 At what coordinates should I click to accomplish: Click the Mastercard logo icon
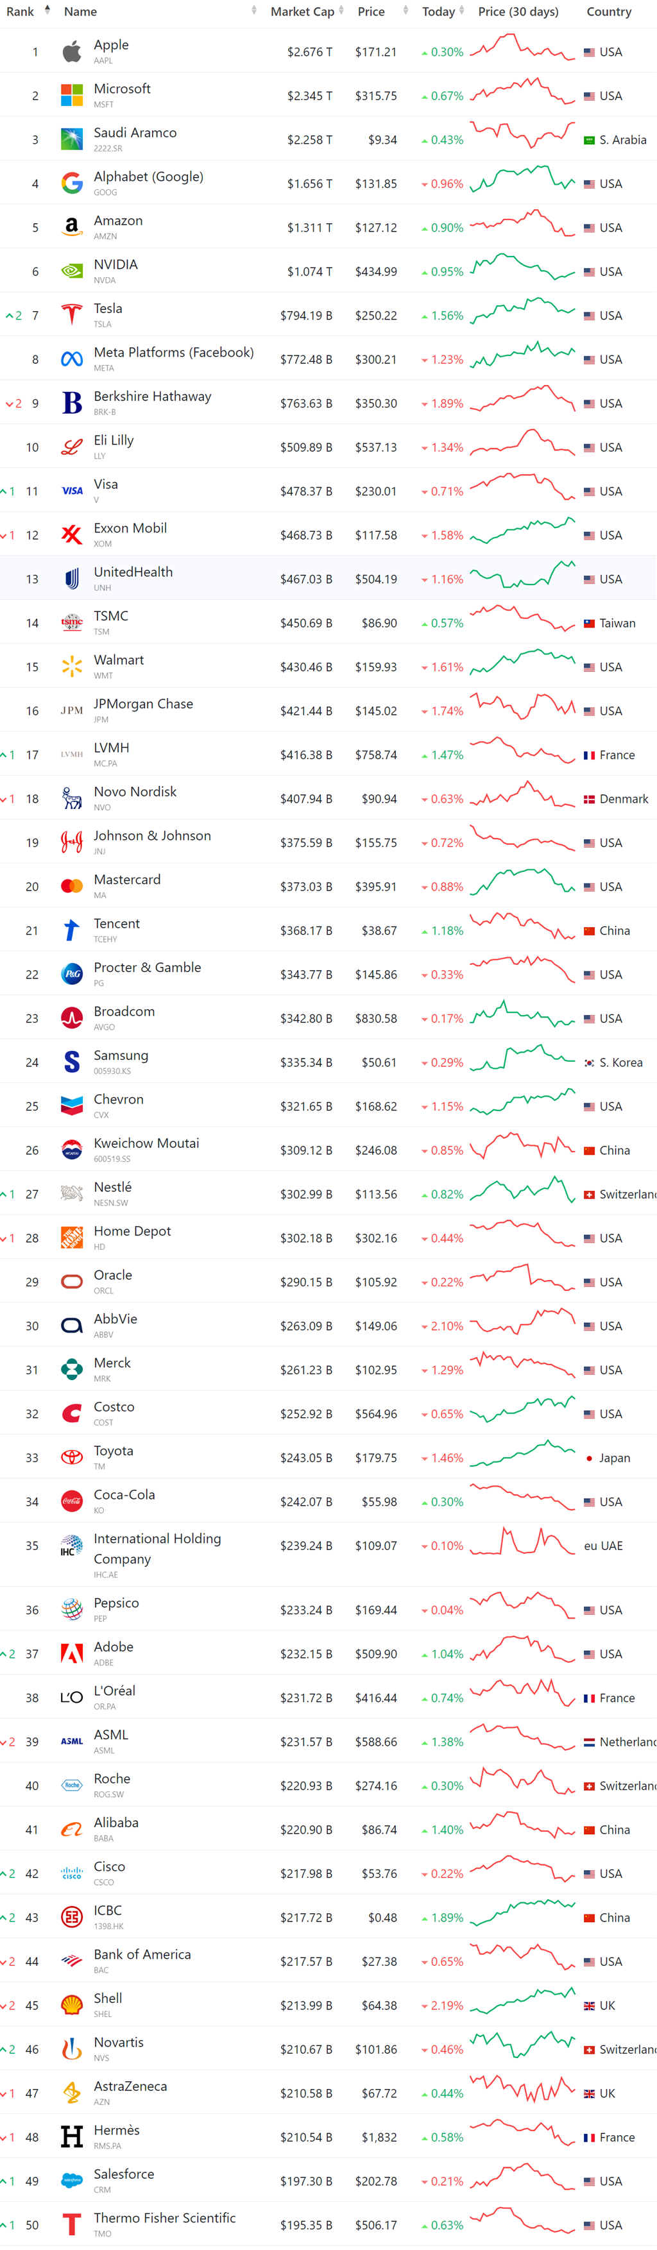coord(72,887)
